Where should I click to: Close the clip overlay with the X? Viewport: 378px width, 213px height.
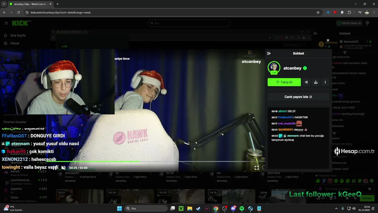328,40
